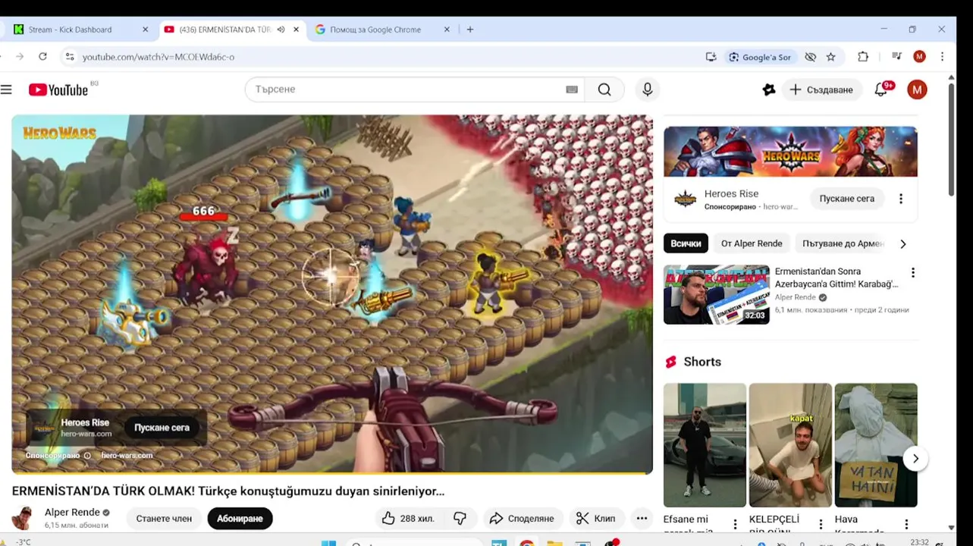Image resolution: width=973 pixels, height=546 pixels.
Task: Show next Shorts with arrow
Action: point(915,459)
